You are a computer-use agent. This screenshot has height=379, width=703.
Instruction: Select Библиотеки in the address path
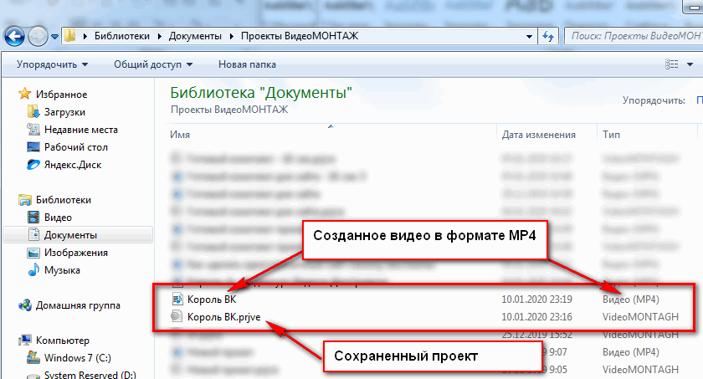click(122, 36)
